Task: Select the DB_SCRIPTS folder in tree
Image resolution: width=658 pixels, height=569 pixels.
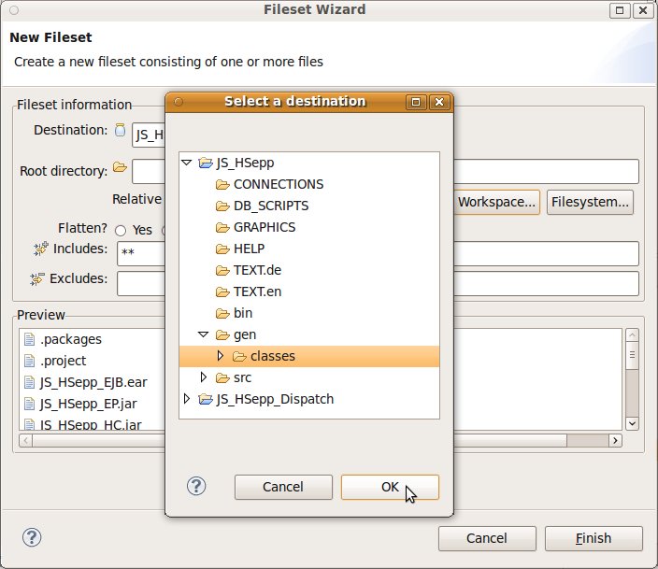Action: (x=270, y=206)
